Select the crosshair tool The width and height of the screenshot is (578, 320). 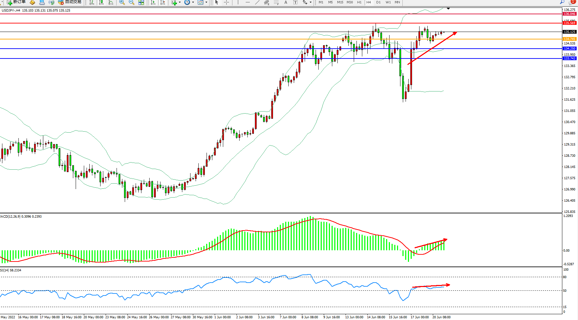[x=226, y=2]
